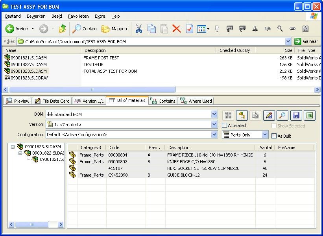Switch to the Where Used tab
Viewport: 323px width, 236px height.
pyautogui.click(x=196, y=101)
